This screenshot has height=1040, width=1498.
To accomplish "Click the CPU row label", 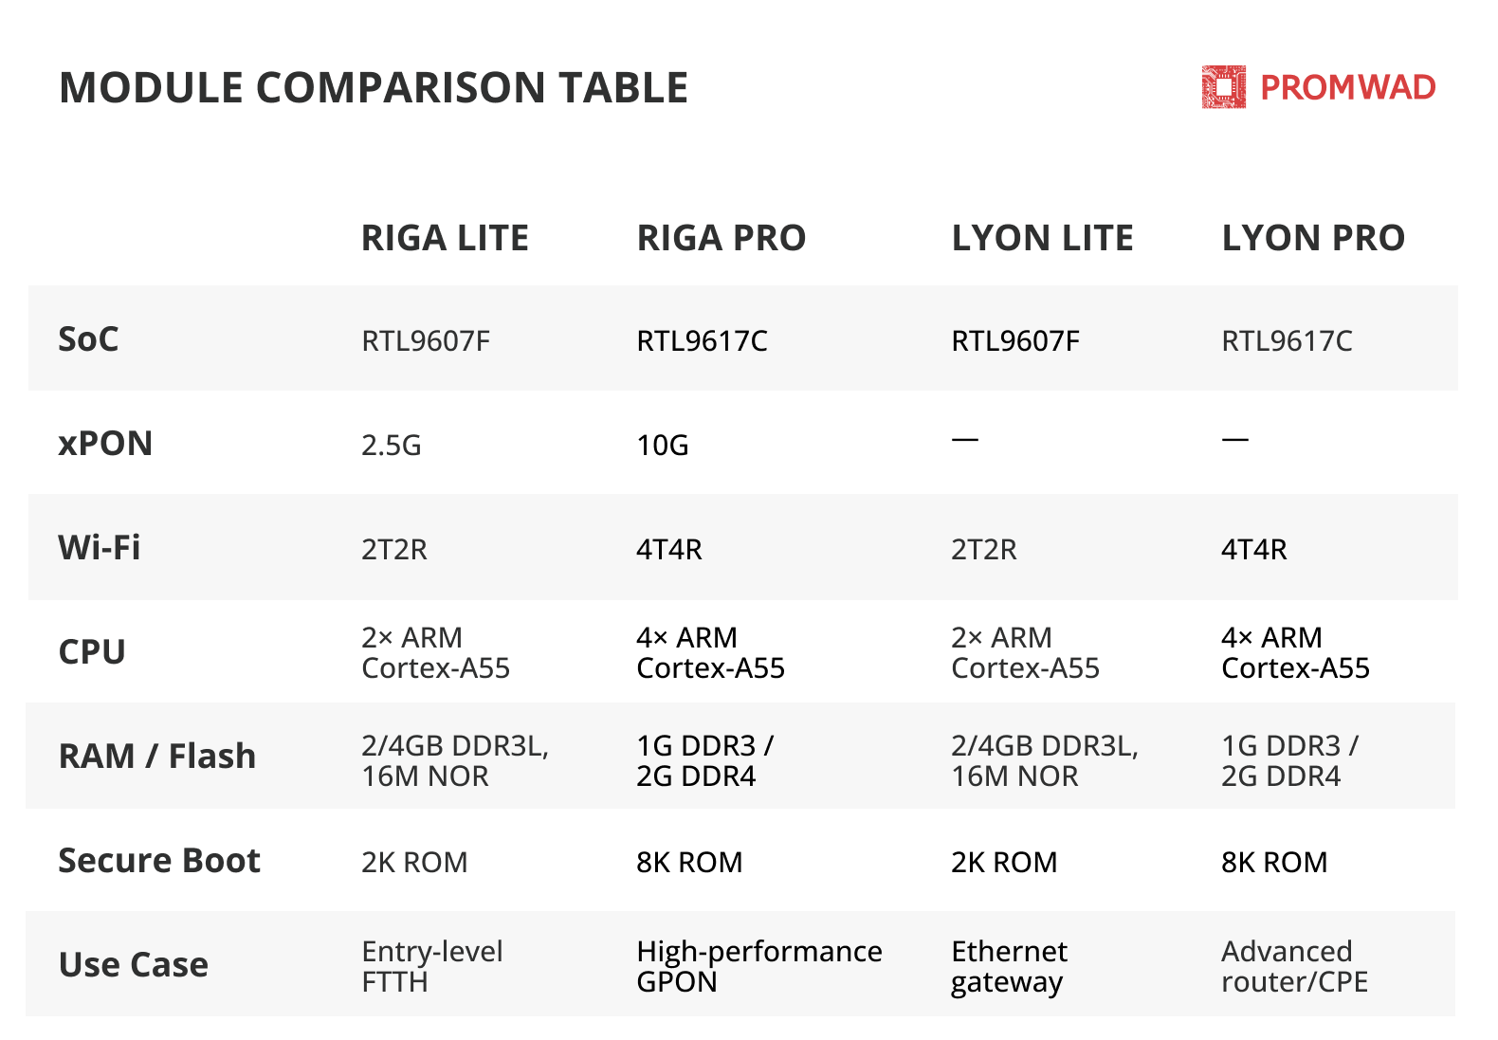I will tap(92, 652).
